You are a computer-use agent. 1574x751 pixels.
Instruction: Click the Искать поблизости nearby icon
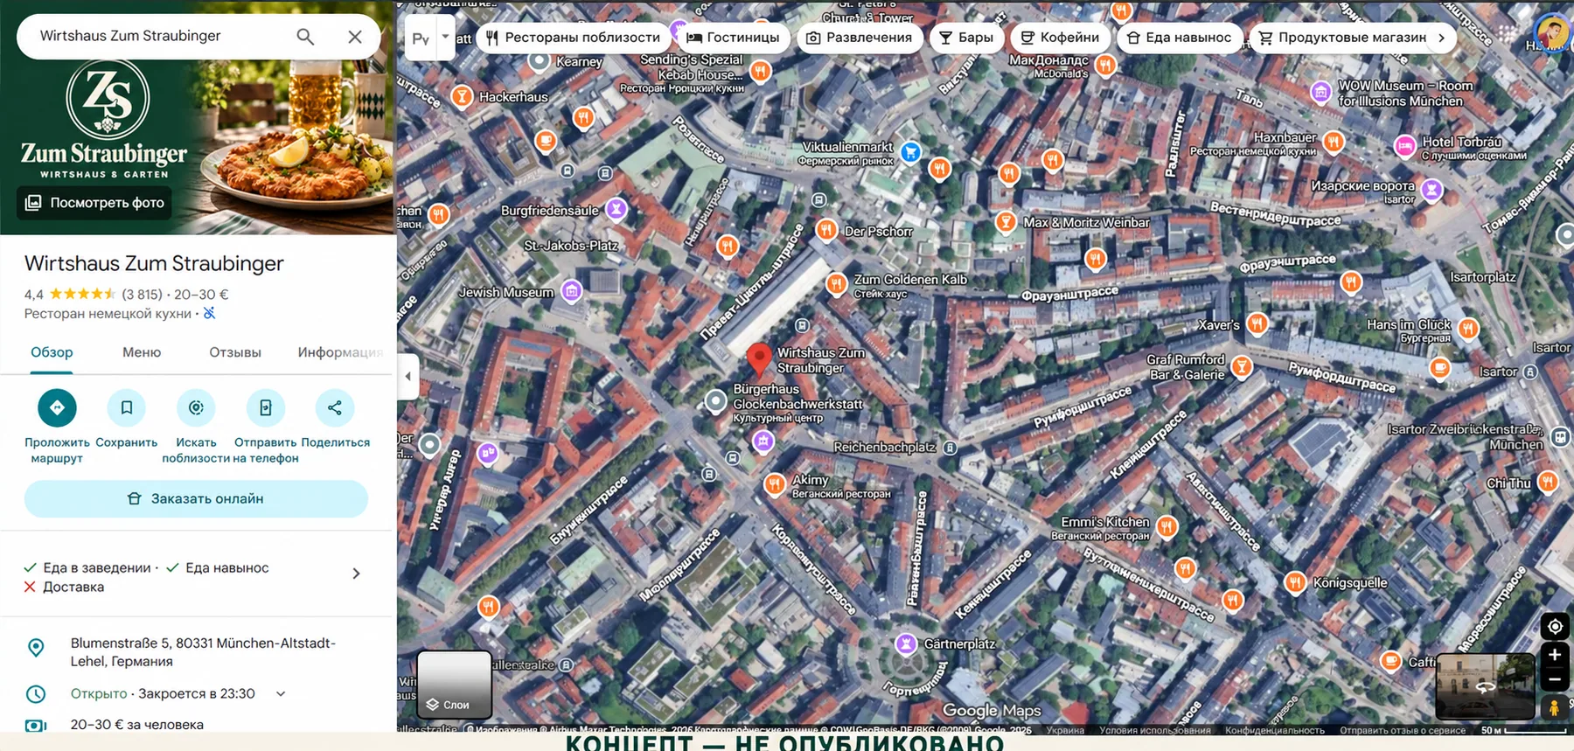pyautogui.click(x=196, y=407)
